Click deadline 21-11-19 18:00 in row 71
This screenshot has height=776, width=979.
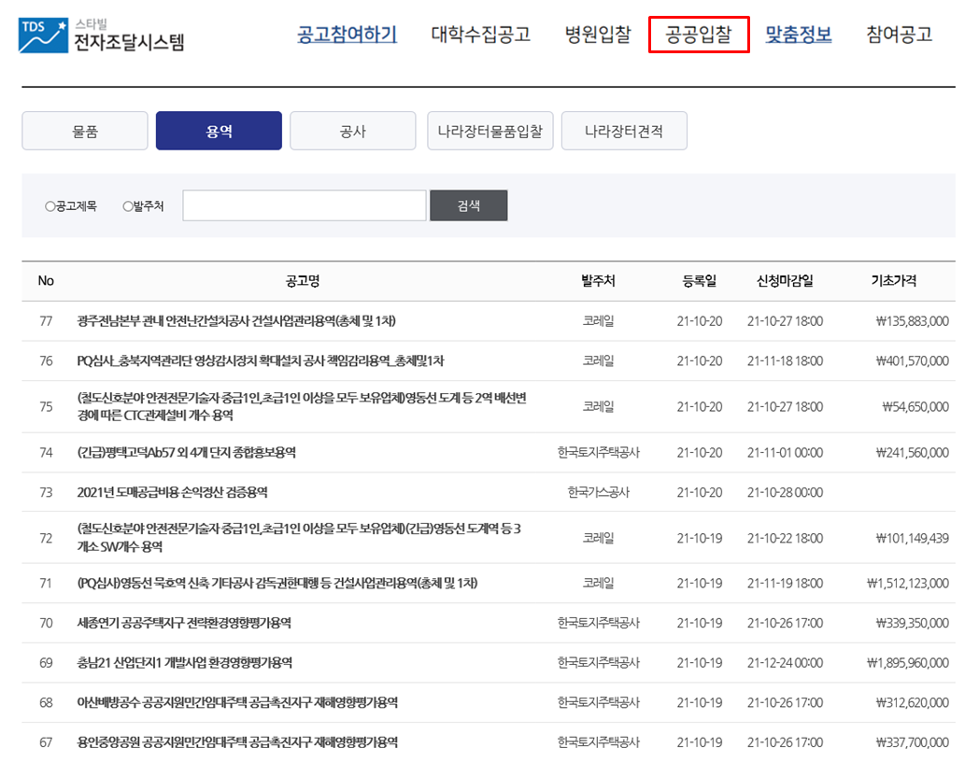[x=785, y=583]
